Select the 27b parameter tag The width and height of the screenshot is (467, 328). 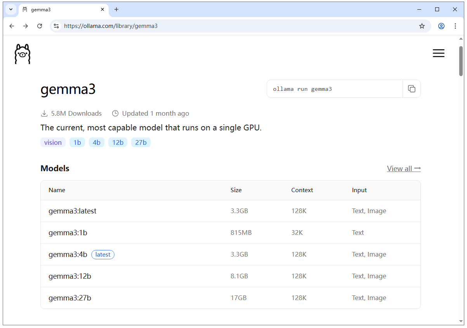(x=141, y=142)
